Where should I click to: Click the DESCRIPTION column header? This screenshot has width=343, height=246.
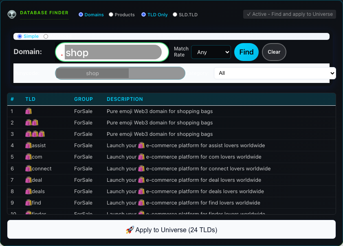click(125, 99)
